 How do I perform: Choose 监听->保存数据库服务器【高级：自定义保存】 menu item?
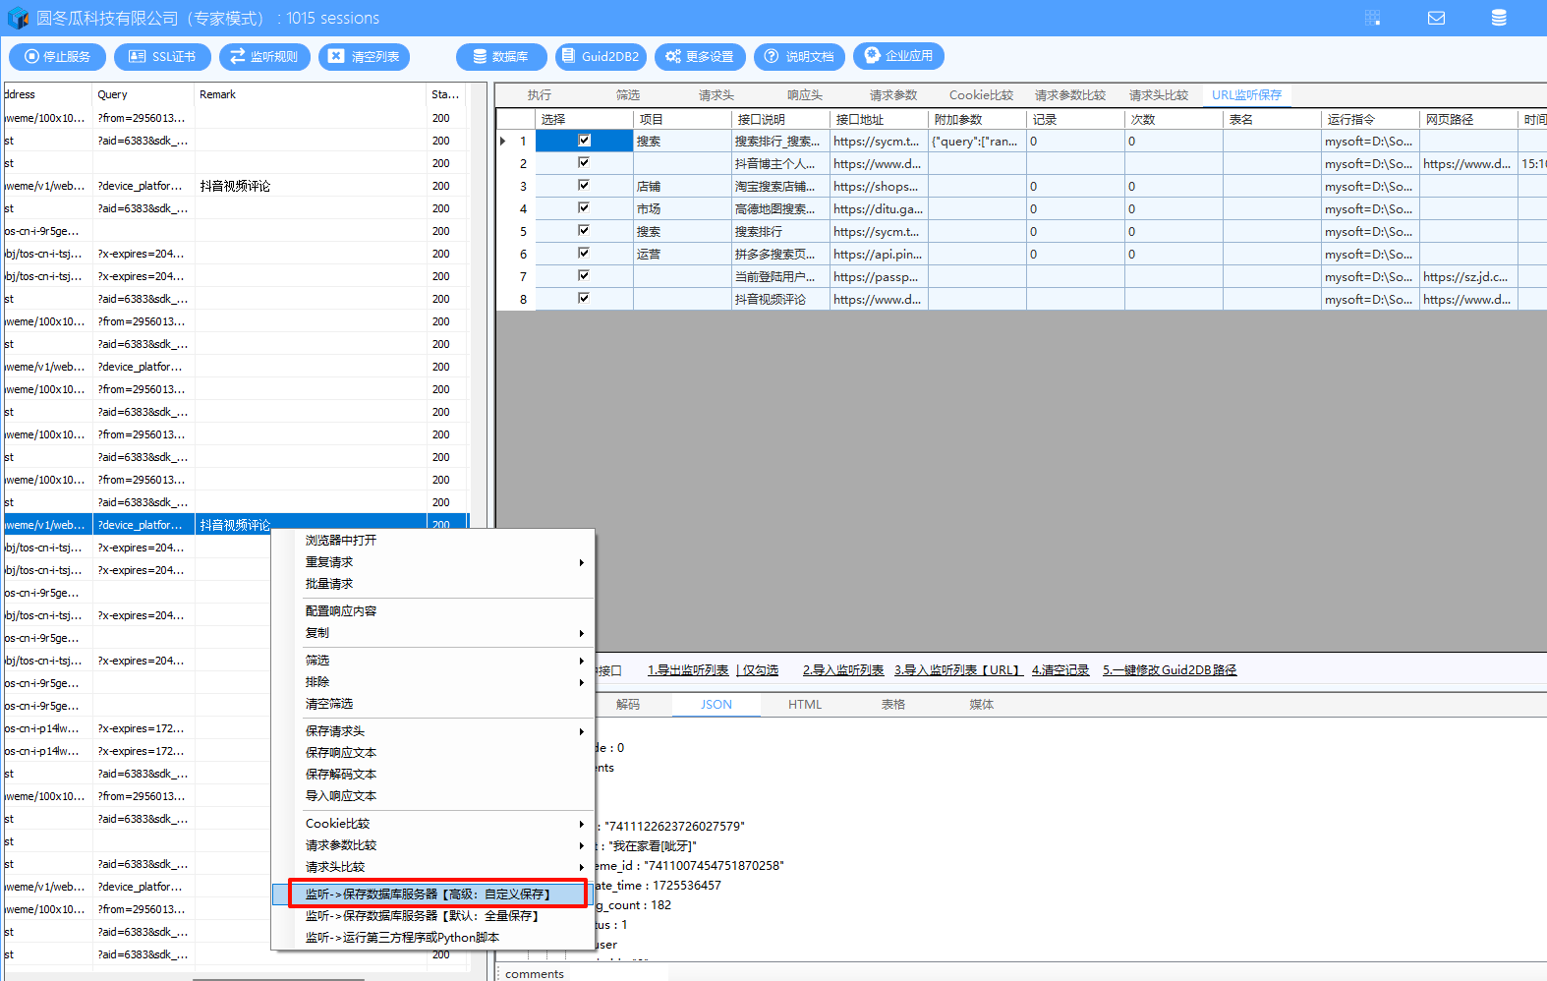click(x=429, y=894)
